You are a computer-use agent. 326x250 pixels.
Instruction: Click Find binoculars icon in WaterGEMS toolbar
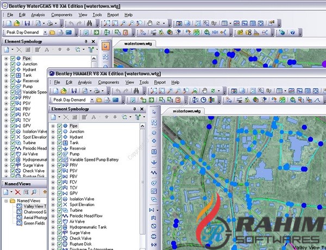tap(90, 23)
